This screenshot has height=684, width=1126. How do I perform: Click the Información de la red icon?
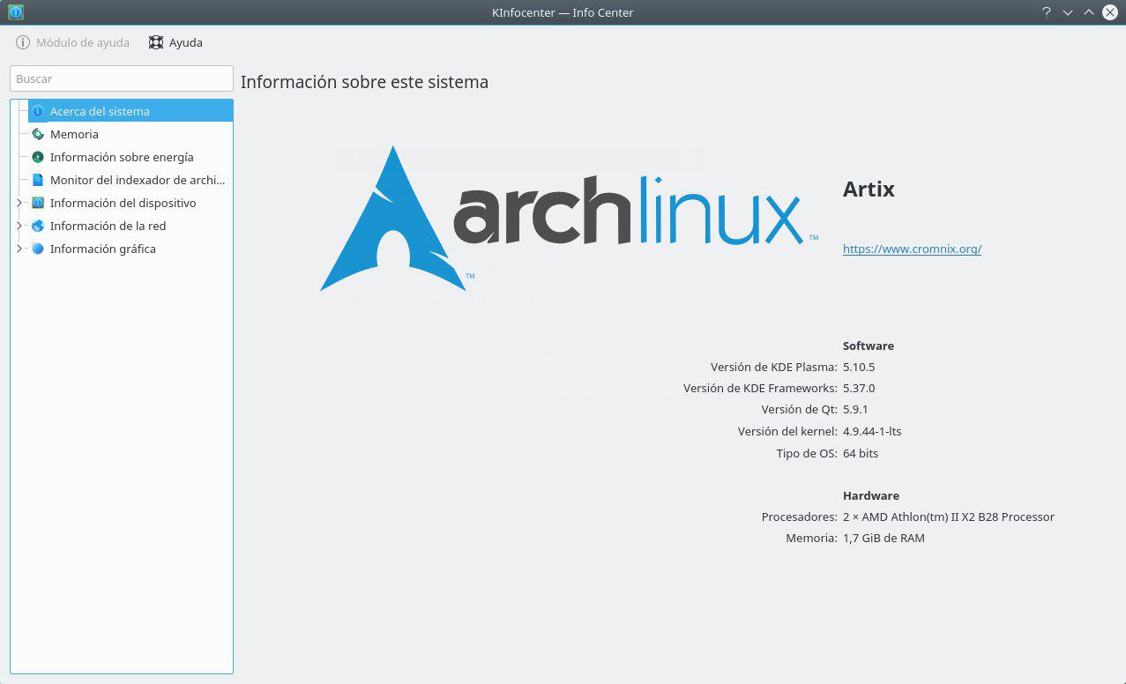pos(38,226)
